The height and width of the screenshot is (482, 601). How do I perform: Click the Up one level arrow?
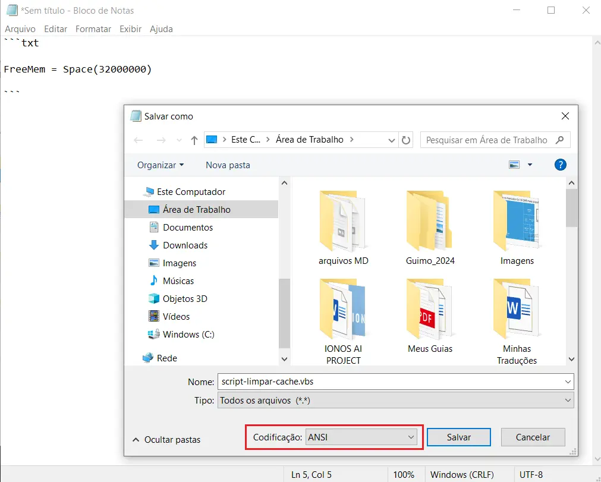coord(194,140)
